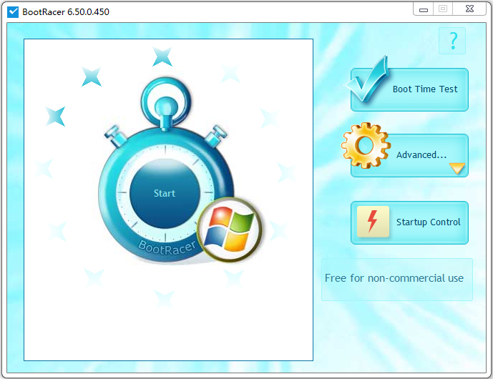Click the BootRacer title bar app icon
This screenshot has height=379, width=493.
click(x=13, y=12)
